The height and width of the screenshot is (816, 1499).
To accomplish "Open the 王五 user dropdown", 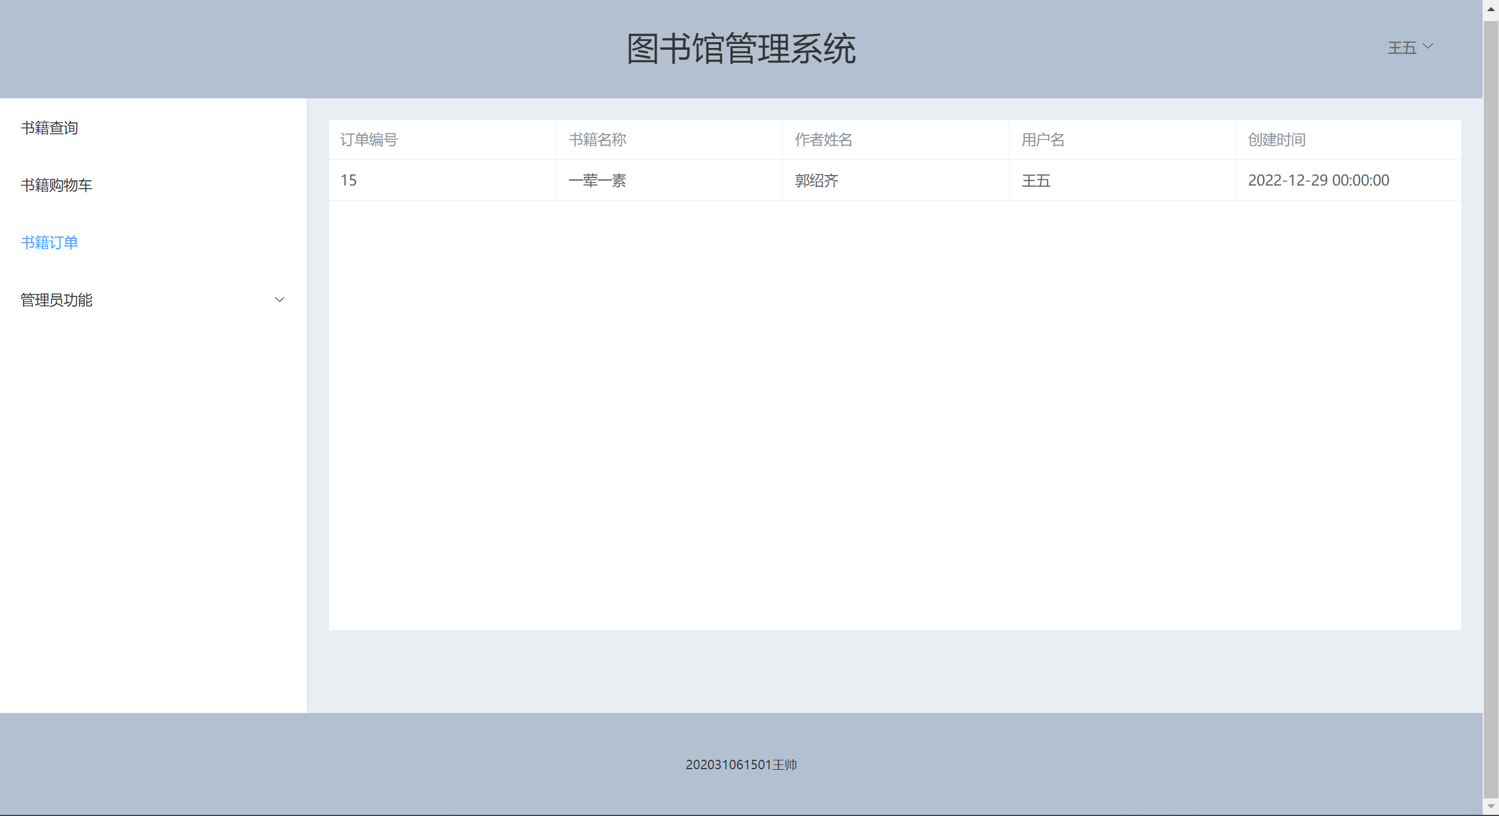I will click(1402, 47).
